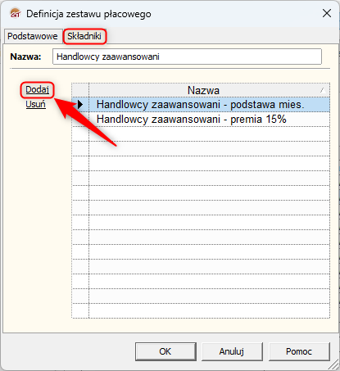
Task: Switch to the Podstawowe tab
Action: point(32,36)
